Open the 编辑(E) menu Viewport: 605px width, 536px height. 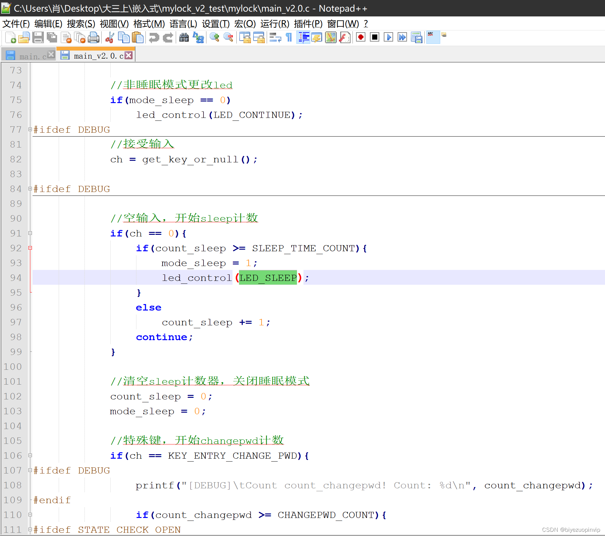[48, 24]
